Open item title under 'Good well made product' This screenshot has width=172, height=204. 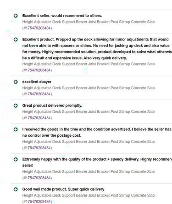pyautogui.click(x=89, y=195)
